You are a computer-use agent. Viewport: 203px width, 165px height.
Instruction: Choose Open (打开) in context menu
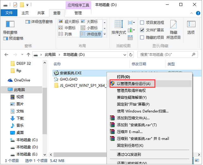click(123, 77)
